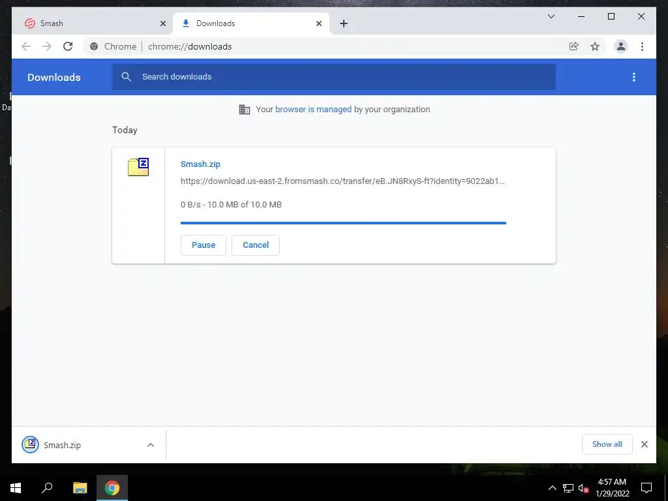The width and height of the screenshot is (668, 501).
Task: Click the '0 B/s - 10.0 MB of 10.0 MB' status
Action: [231, 204]
